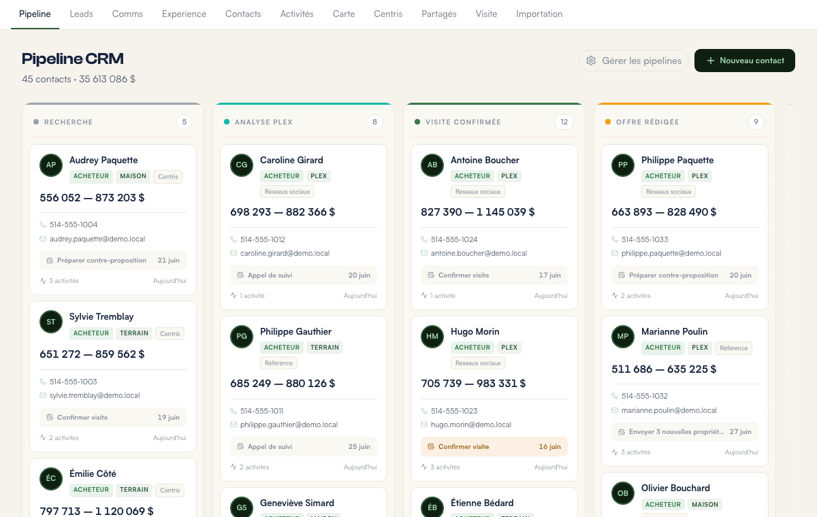The height and width of the screenshot is (517, 817).
Task: Click the email philippe.paquette@demo.local
Action: tap(671, 253)
